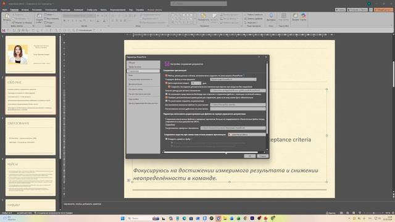Click the Paste icon in the ribbon

(x=7, y=17)
